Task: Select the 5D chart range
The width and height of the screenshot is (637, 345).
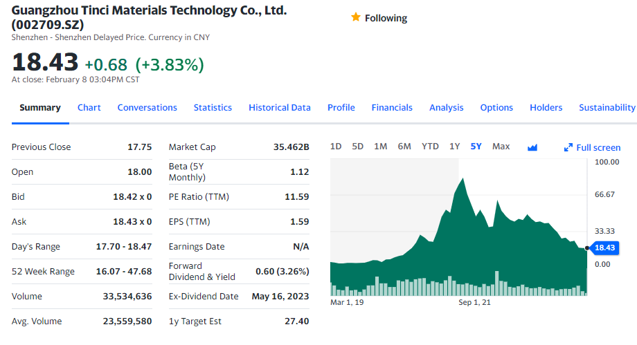Action: [x=357, y=147]
